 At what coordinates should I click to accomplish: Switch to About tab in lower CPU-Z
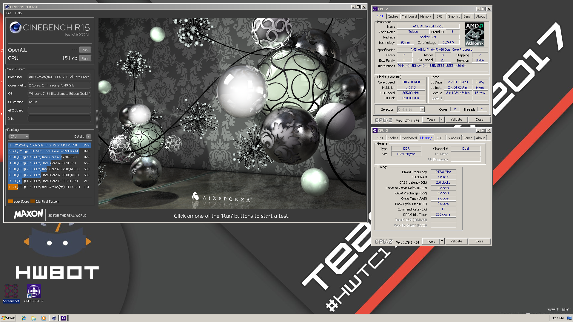pyautogui.click(x=480, y=138)
